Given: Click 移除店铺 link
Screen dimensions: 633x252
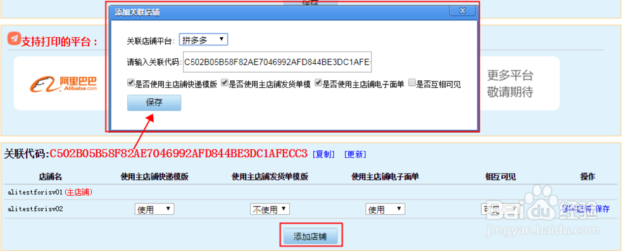Looking at the screenshot, I should point(577,209).
